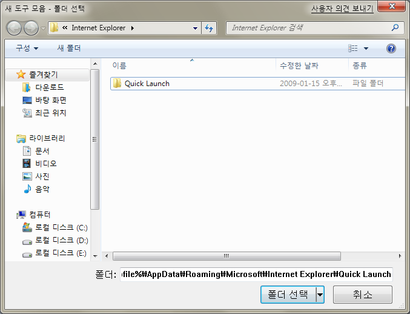
Task: Click the refresh button next to address bar
Action: [x=209, y=28]
